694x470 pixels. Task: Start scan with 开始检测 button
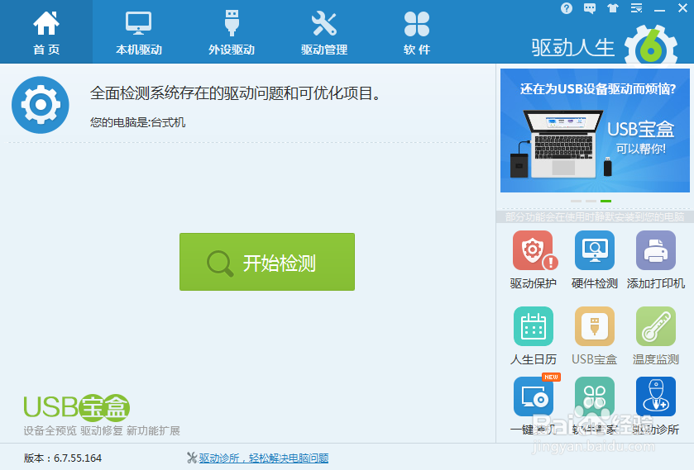(267, 262)
